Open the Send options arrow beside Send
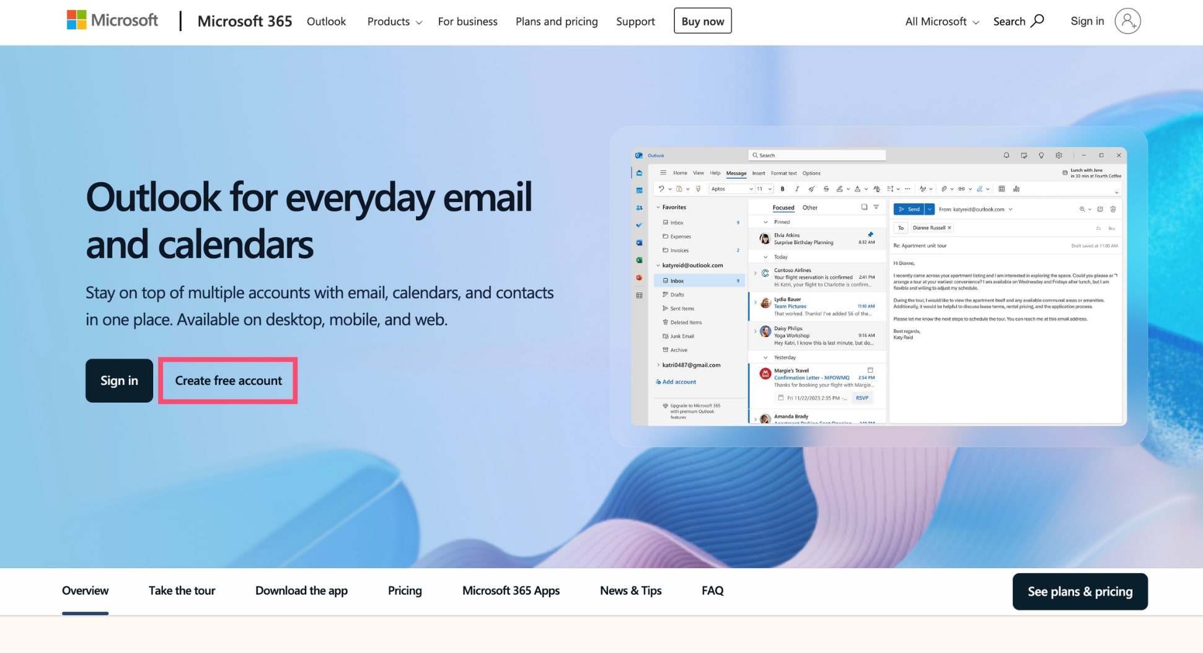 coord(929,209)
